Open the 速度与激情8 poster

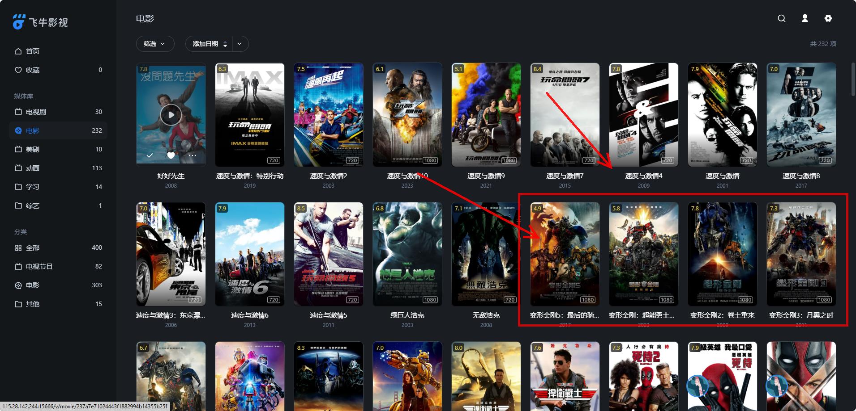click(801, 115)
